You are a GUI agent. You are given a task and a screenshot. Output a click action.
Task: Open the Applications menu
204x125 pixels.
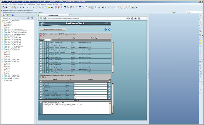31,4
